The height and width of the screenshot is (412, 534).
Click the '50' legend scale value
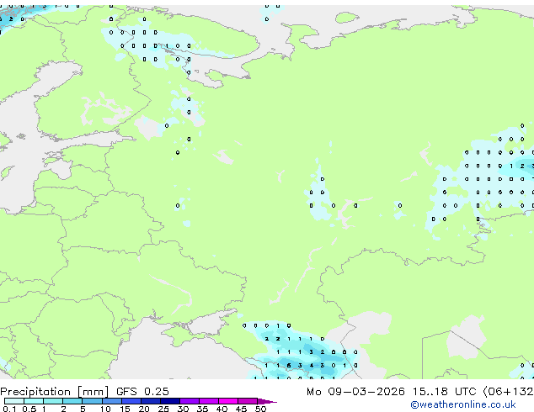tap(260, 409)
